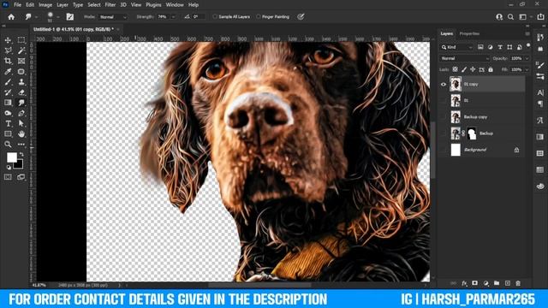
Task: Add a layer mask to the layer
Action: tap(474, 283)
